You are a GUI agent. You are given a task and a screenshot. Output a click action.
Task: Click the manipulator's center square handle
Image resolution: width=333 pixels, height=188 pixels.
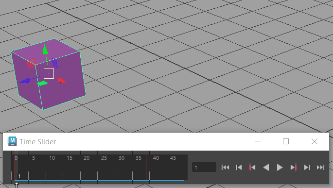[49, 73]
